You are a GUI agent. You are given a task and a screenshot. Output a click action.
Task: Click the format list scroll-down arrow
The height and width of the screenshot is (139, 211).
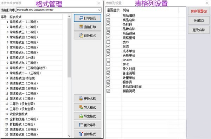(69, 136)
